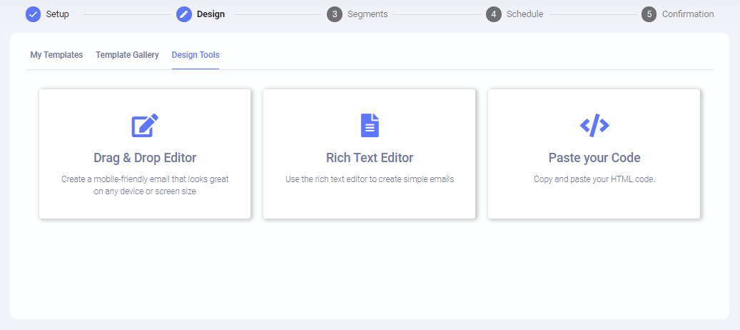Click the Design step pencil icon
The width and height of the screenshot is (740, 330).
[x=184, y=14]
